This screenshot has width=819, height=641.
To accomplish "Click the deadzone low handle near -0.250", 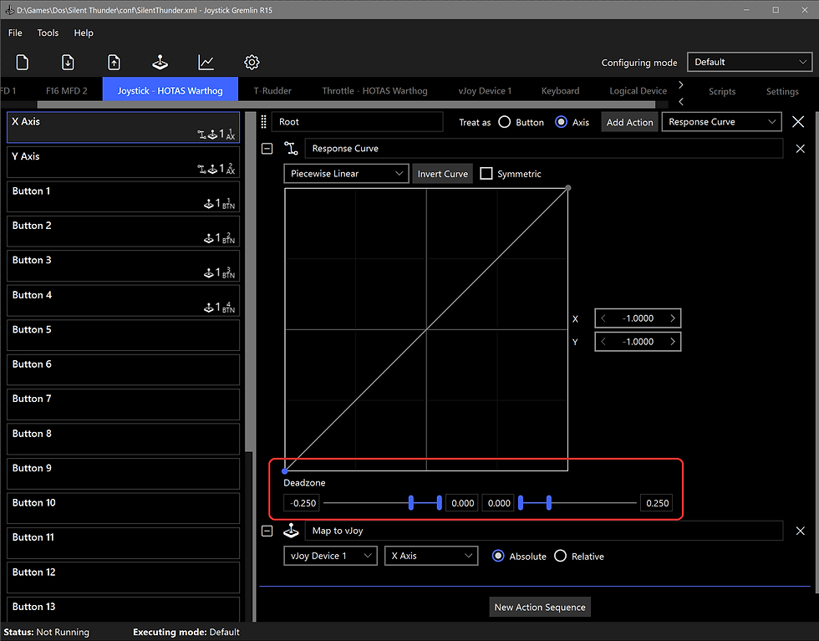I will [x=411, y=503].
